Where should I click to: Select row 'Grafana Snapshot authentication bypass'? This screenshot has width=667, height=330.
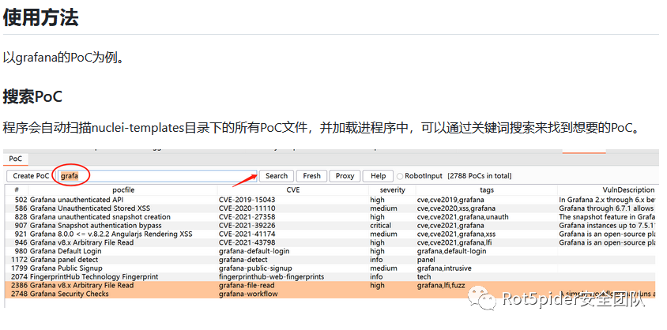click(332, 225)
